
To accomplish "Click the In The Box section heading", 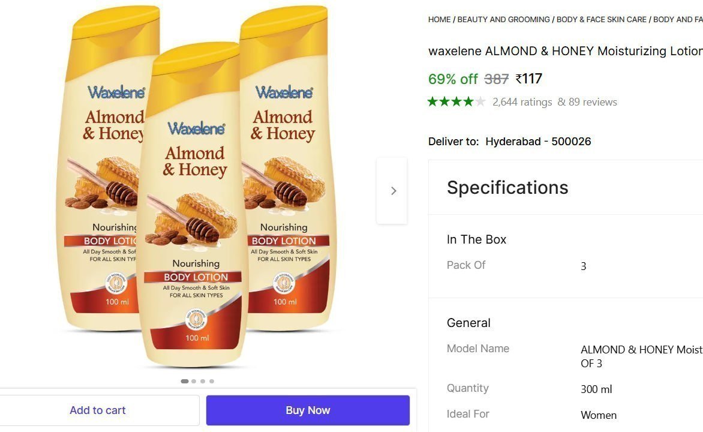I will pos(476,239).
